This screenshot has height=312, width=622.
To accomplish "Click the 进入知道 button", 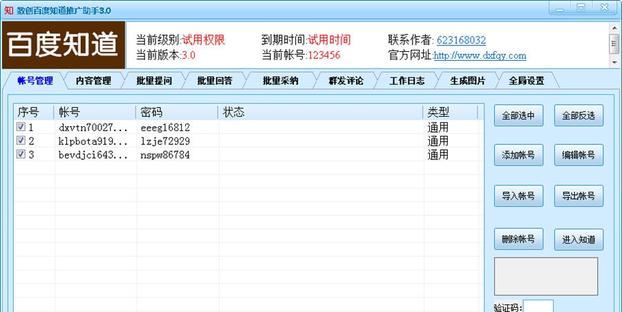I will click(578, 240).
